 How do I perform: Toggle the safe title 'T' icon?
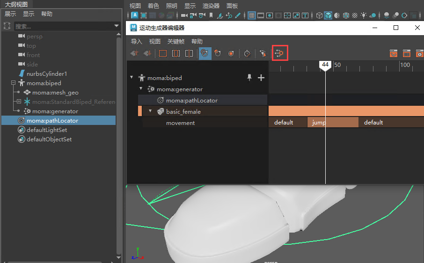(x=305, y=15)
